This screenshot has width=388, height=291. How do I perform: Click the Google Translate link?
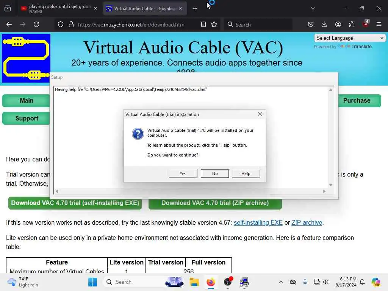click(355, 47)
